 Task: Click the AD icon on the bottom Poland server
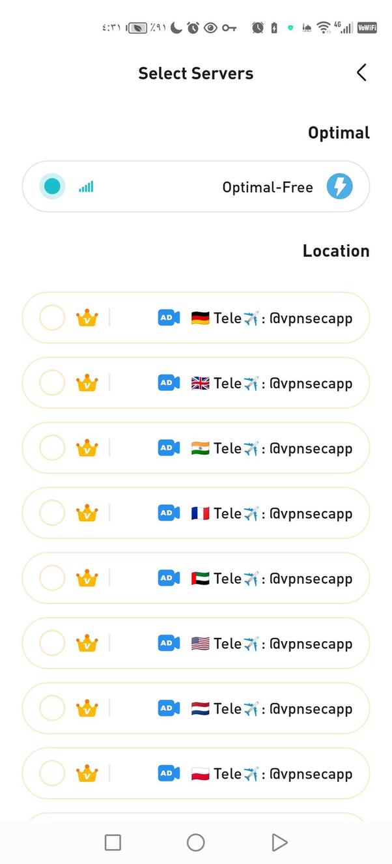(168, 773)
